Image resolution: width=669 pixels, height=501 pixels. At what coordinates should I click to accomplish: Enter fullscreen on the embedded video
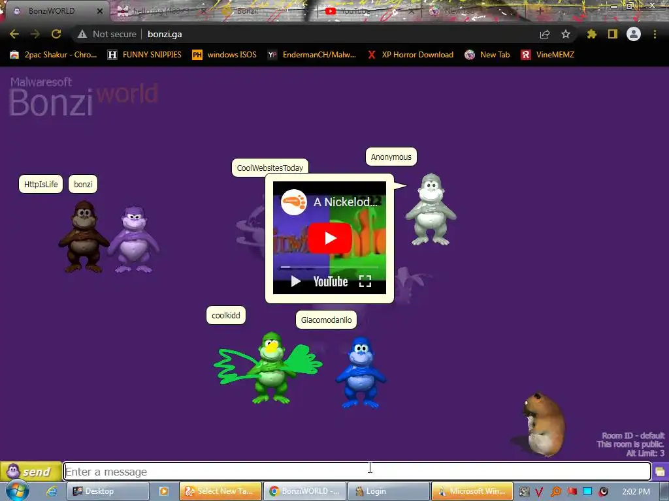pos(365,281)
